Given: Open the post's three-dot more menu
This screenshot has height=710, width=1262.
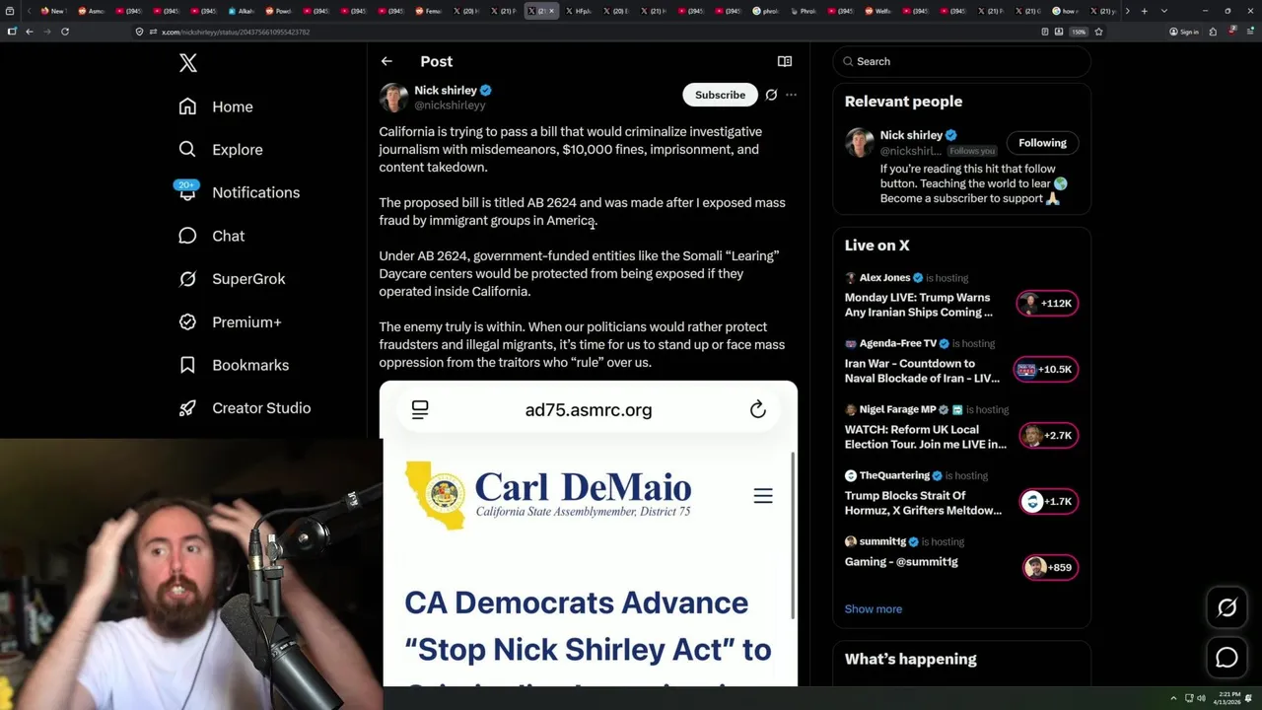Looking at the screenshot, I should pyautogui.click(x=791, y=95).
